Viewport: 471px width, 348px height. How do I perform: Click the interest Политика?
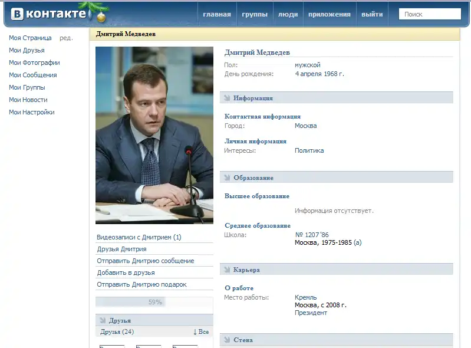(309, 150)
